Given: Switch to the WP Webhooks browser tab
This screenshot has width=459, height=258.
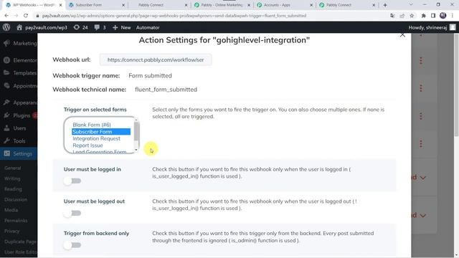Looking at the screenshot, I should tap(32, 5).
